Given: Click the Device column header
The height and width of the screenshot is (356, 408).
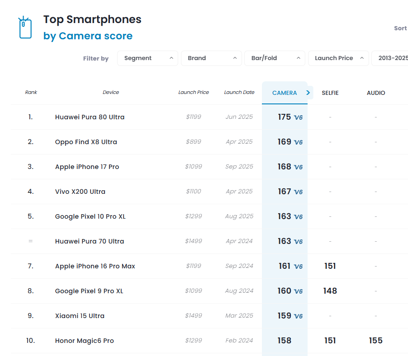Looking at the screenshot, I should pyautogui.click(x=110, y=92).
